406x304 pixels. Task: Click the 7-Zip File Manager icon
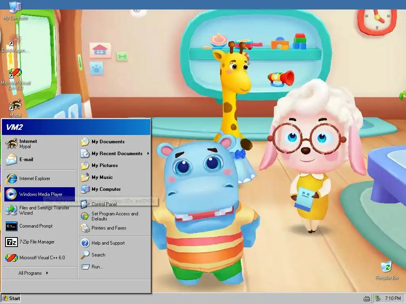click(11, 242)
